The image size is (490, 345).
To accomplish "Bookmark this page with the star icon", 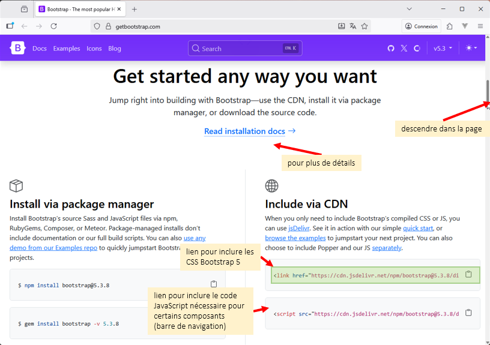I will [364, 26].
